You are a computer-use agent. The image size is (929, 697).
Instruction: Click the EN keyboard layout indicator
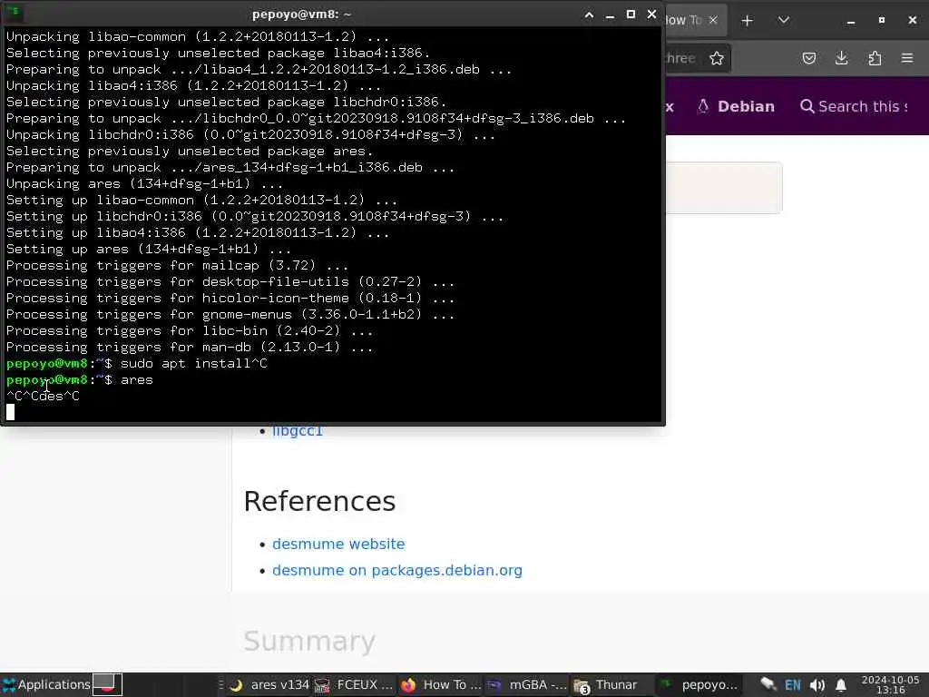(793, 685)
